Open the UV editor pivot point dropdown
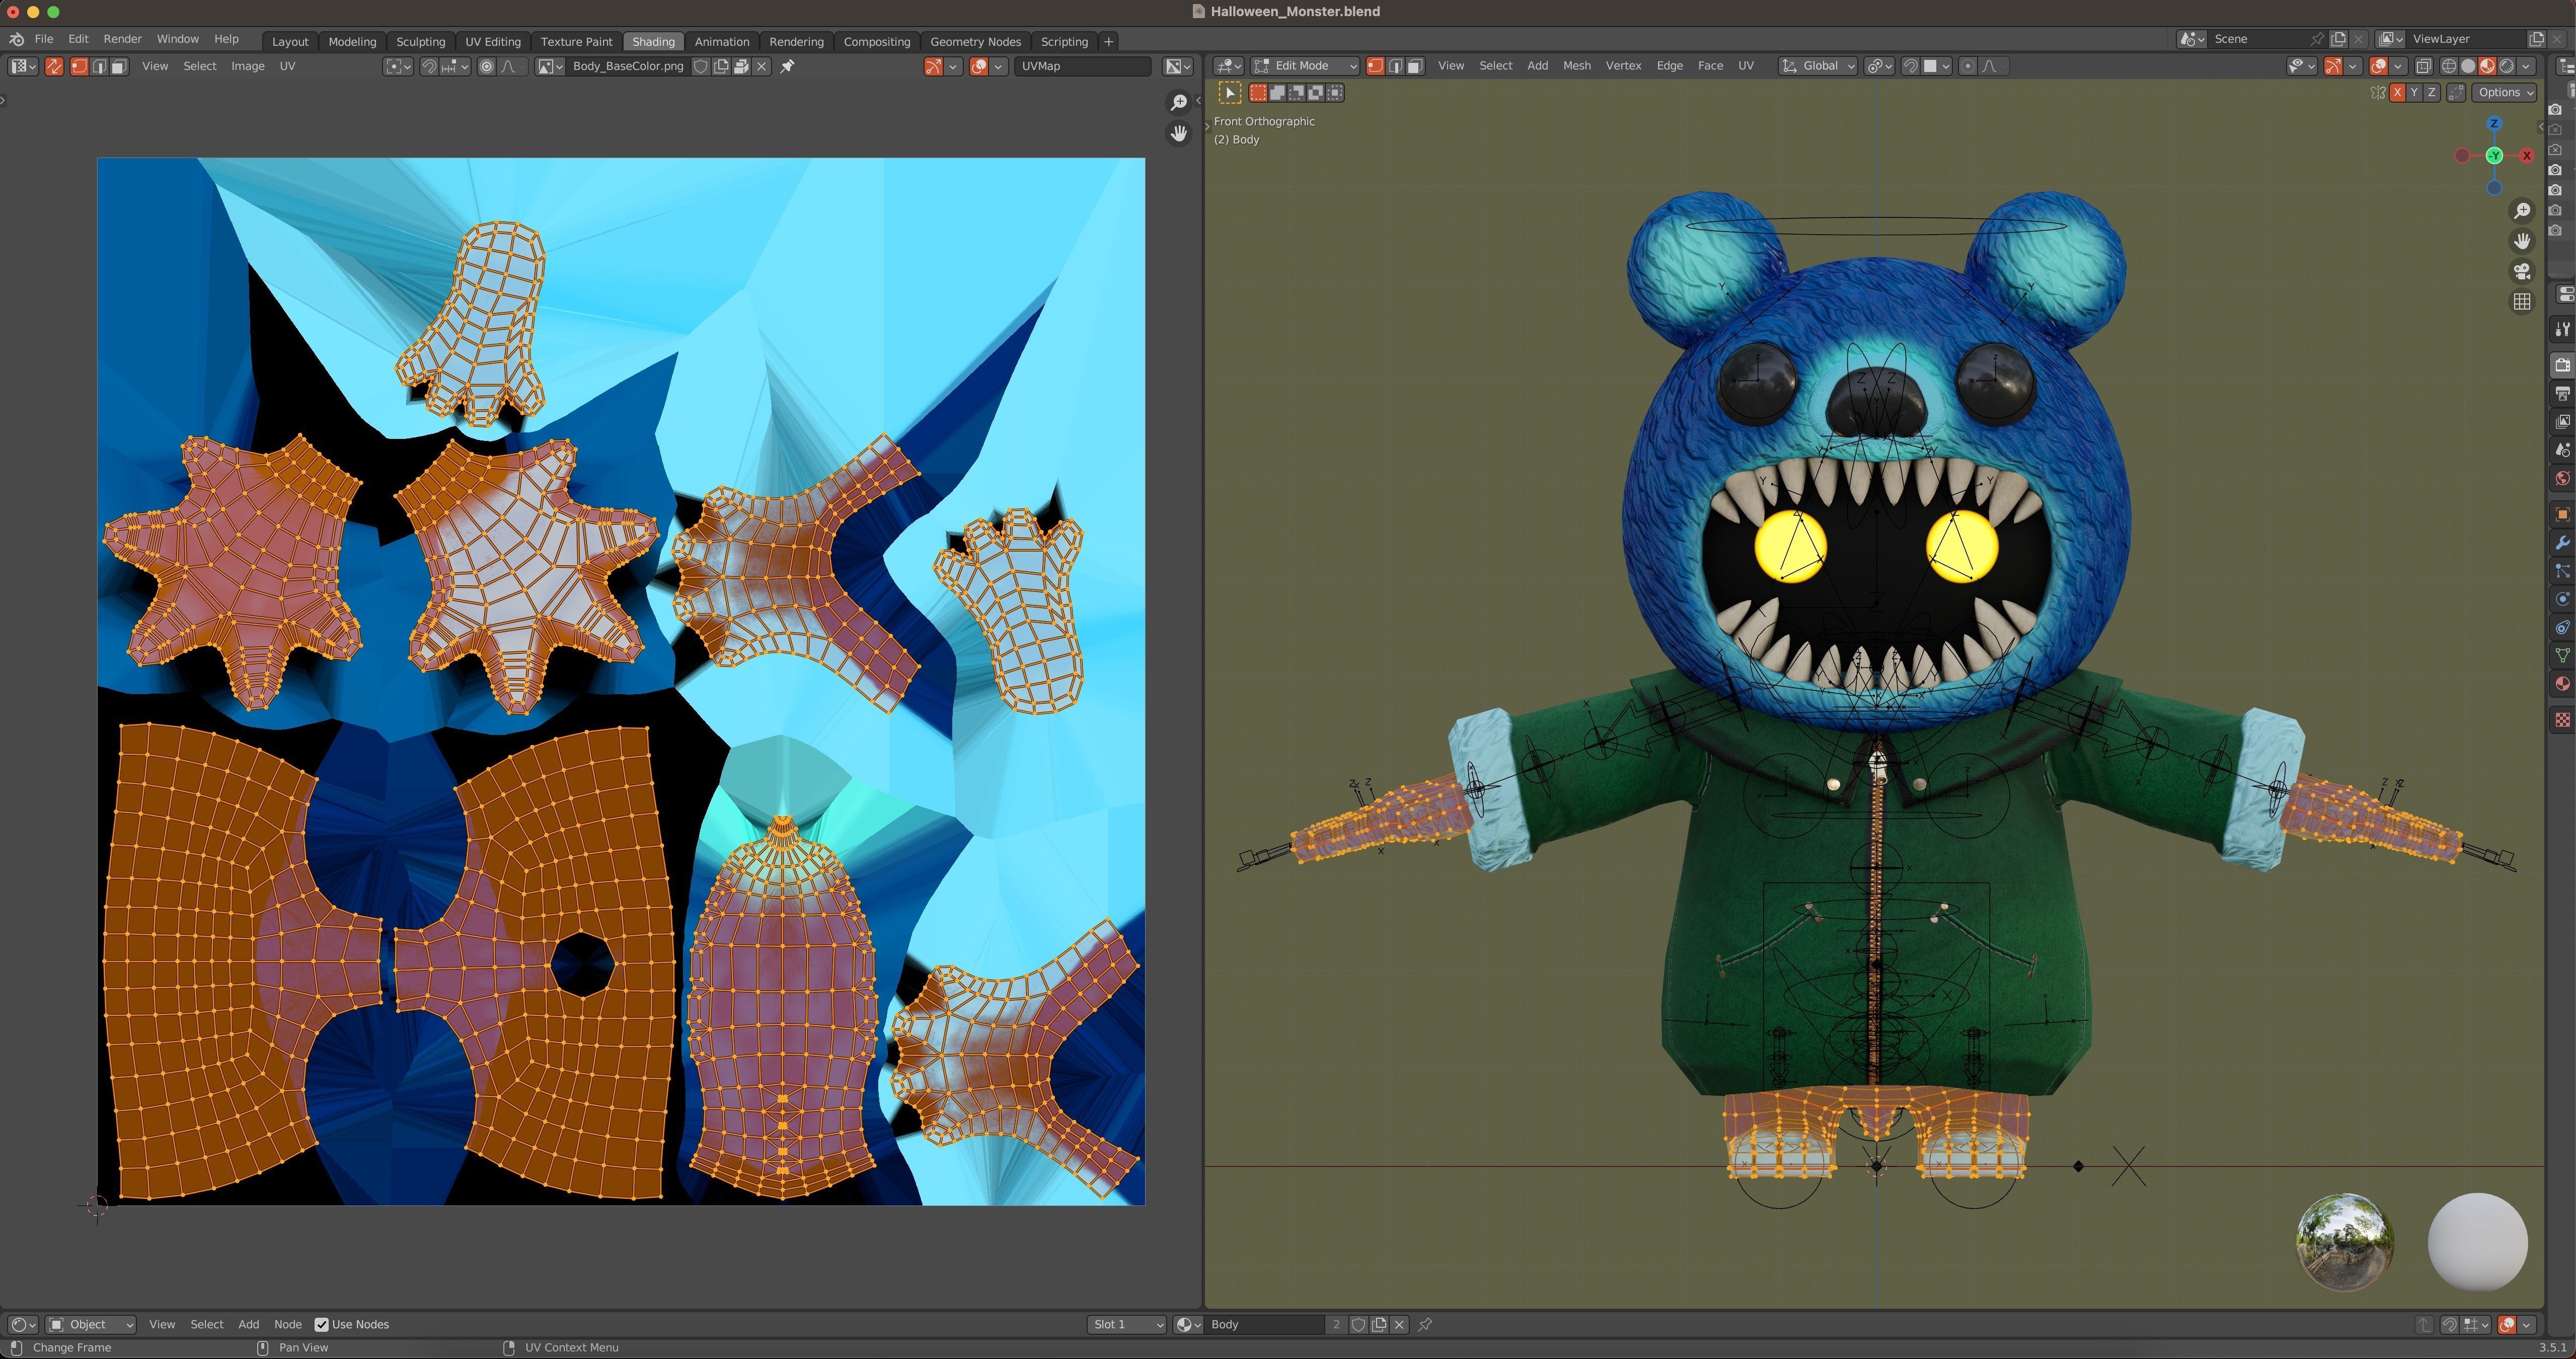Viewport: 2576px width, 1359px height. pos(398,66)
